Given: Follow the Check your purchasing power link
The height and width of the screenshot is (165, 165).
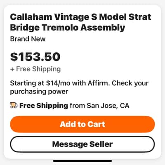Looking at the screenshot, I should click(79, 87).
